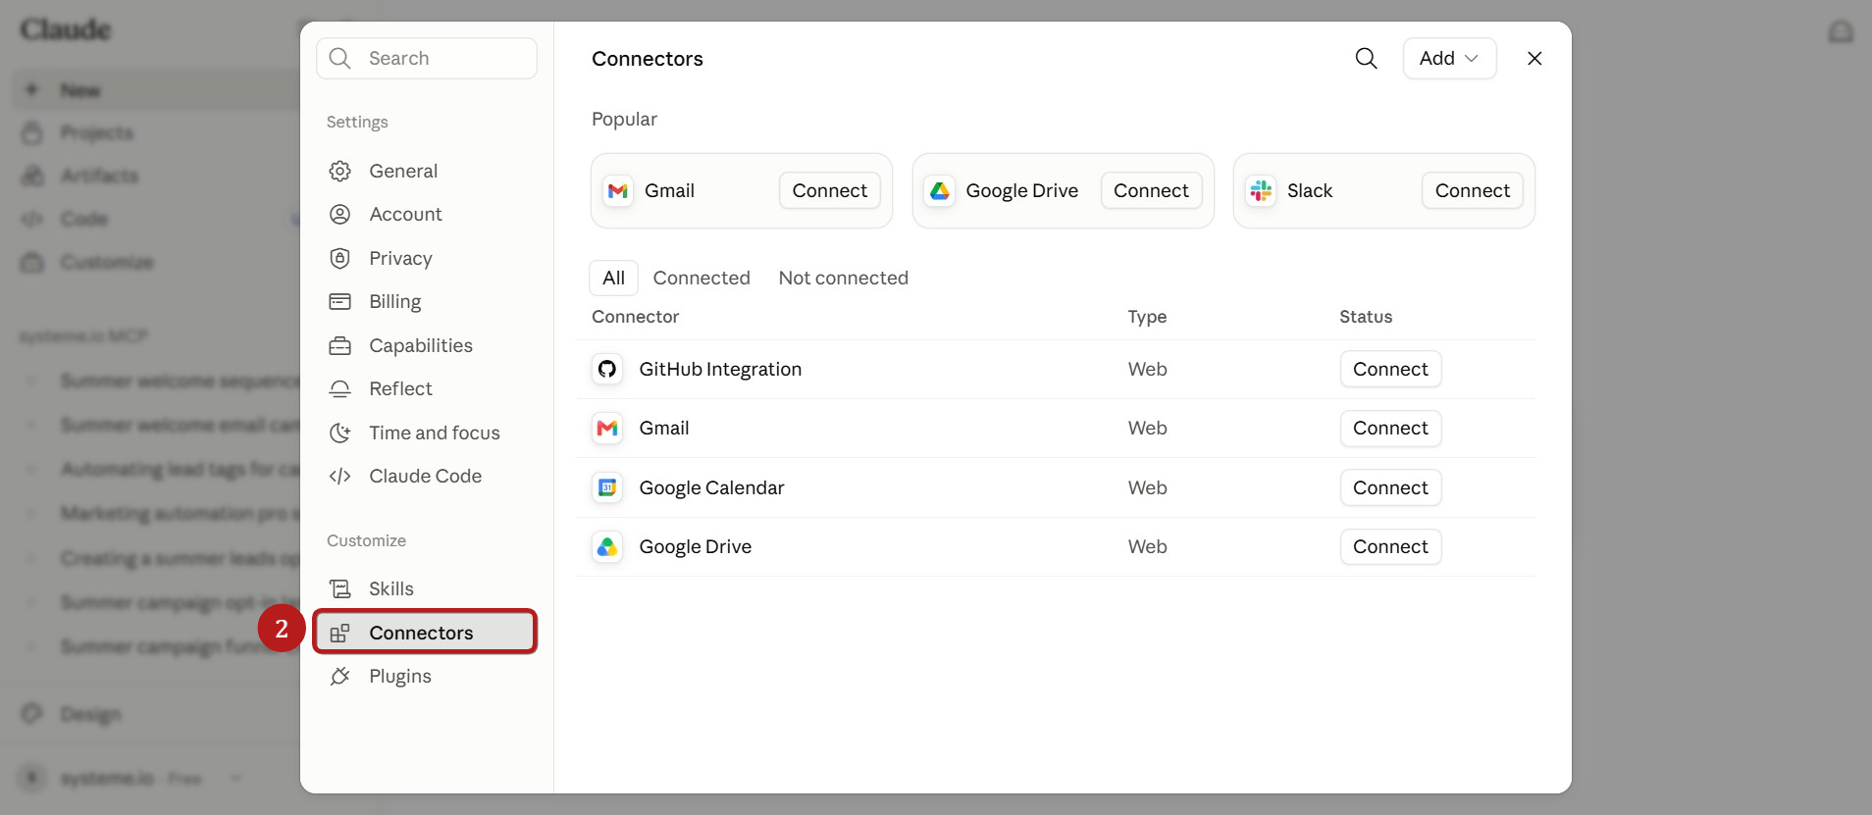Screen dimensions: 1872x815
Task: Click the Slack name in the Popular card
Action: pos(1310,190)
